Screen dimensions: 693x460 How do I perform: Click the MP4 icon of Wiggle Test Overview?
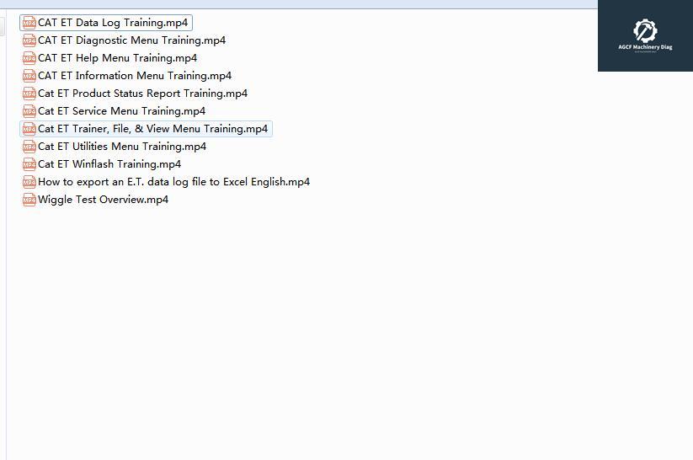pos(29,200)
